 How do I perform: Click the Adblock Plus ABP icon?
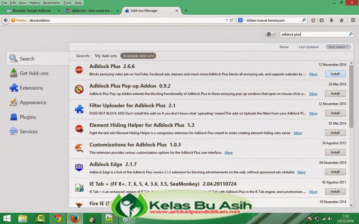[79, 70]
